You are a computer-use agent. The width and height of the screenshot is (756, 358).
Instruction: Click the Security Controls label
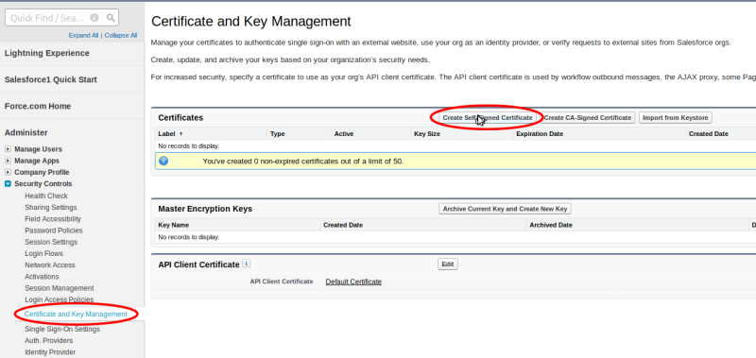(x=43, y=184)
